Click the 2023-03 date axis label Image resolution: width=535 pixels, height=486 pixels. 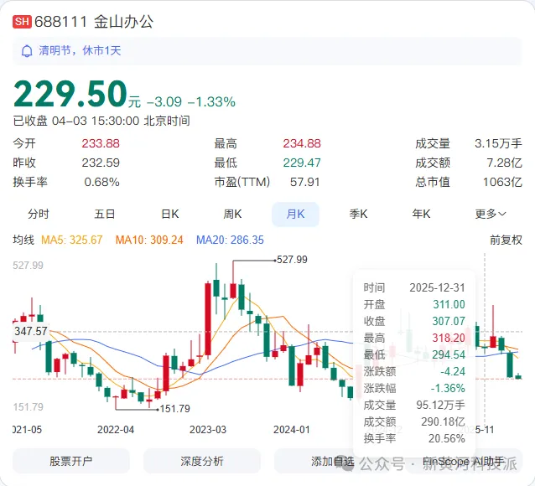point(208,430)
